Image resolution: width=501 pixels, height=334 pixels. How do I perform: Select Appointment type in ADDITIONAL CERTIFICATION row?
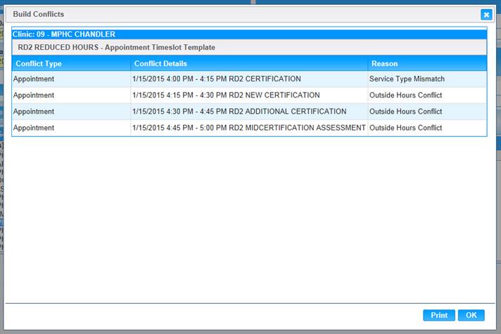pyautogui.click(x=71, y=112)
